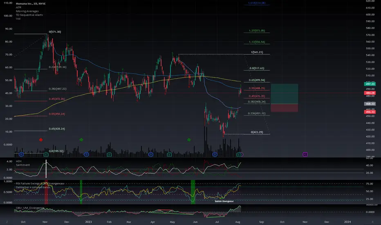Viewport: 381px width, 225px height.
Task: Select the 0.382(468.34) Fibonacci level label
Action: click(x=257, y=102)
